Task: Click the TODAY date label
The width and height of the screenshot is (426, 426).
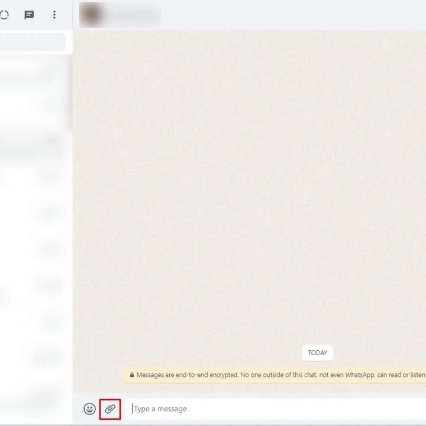Action: [317, 353]
